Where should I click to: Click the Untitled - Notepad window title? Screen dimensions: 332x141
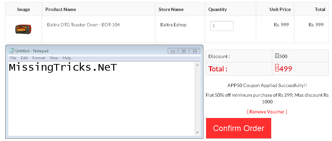point(32,51)
